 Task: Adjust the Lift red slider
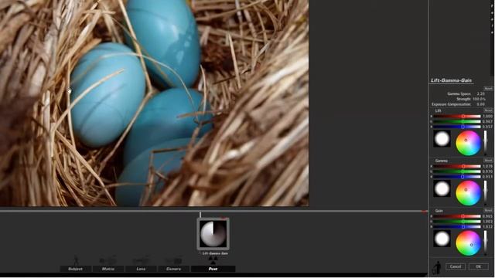(x=457, y=117)
